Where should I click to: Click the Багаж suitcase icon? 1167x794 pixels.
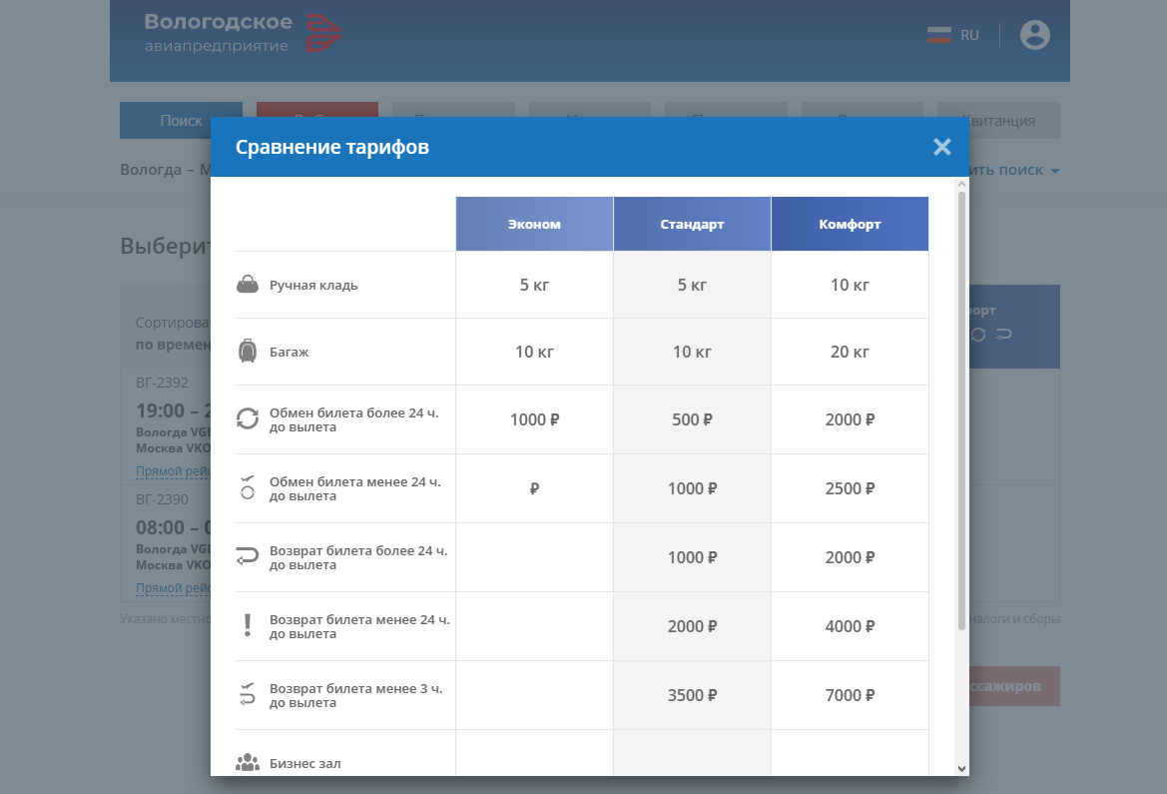pos(248,351)
